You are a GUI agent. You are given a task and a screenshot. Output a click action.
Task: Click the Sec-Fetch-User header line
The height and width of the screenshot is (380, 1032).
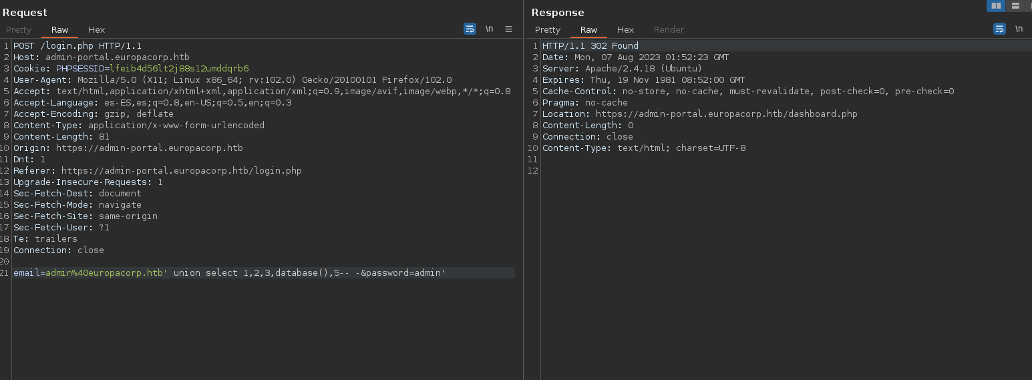point(61,227)
